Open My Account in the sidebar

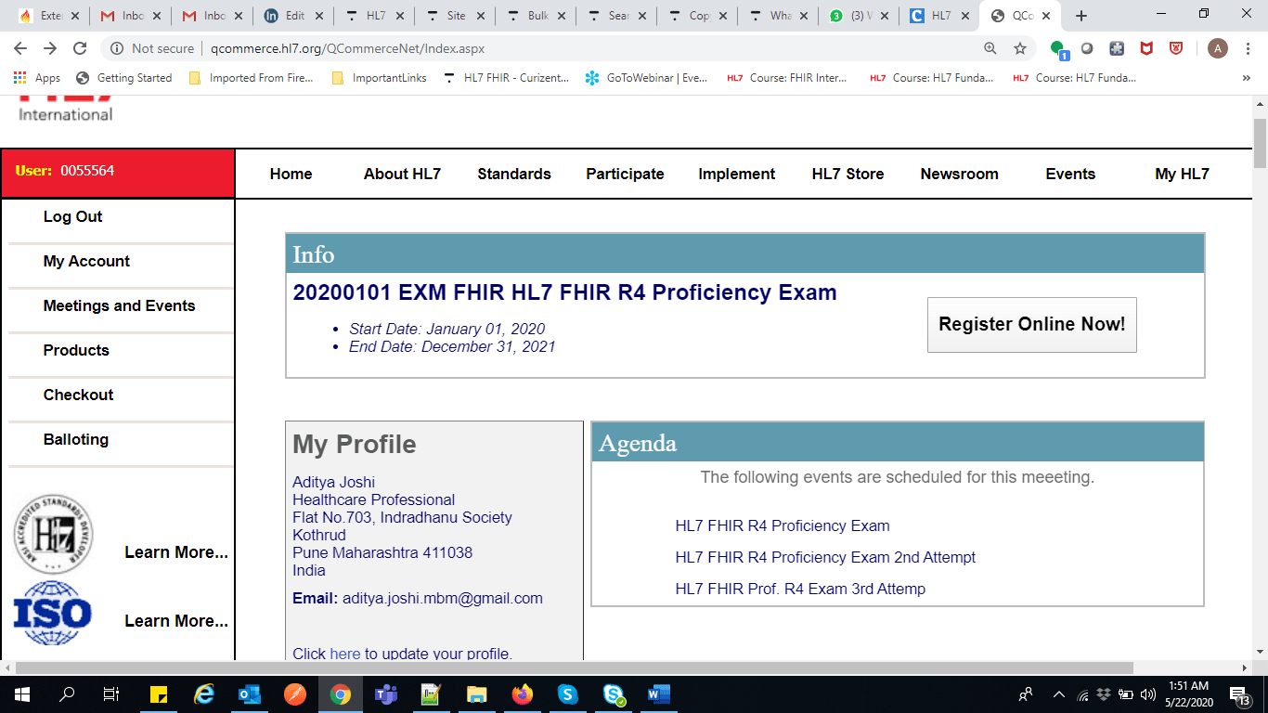86,261
